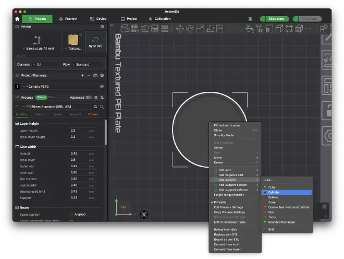
Task: Select Export as one STL menu item
Action: point(226,240)
